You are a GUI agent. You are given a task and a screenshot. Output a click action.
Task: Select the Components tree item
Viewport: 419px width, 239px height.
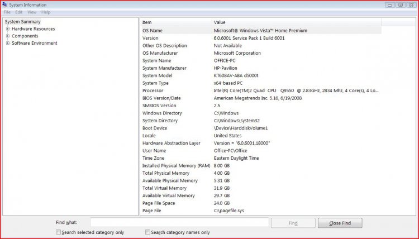pos(25,36)
